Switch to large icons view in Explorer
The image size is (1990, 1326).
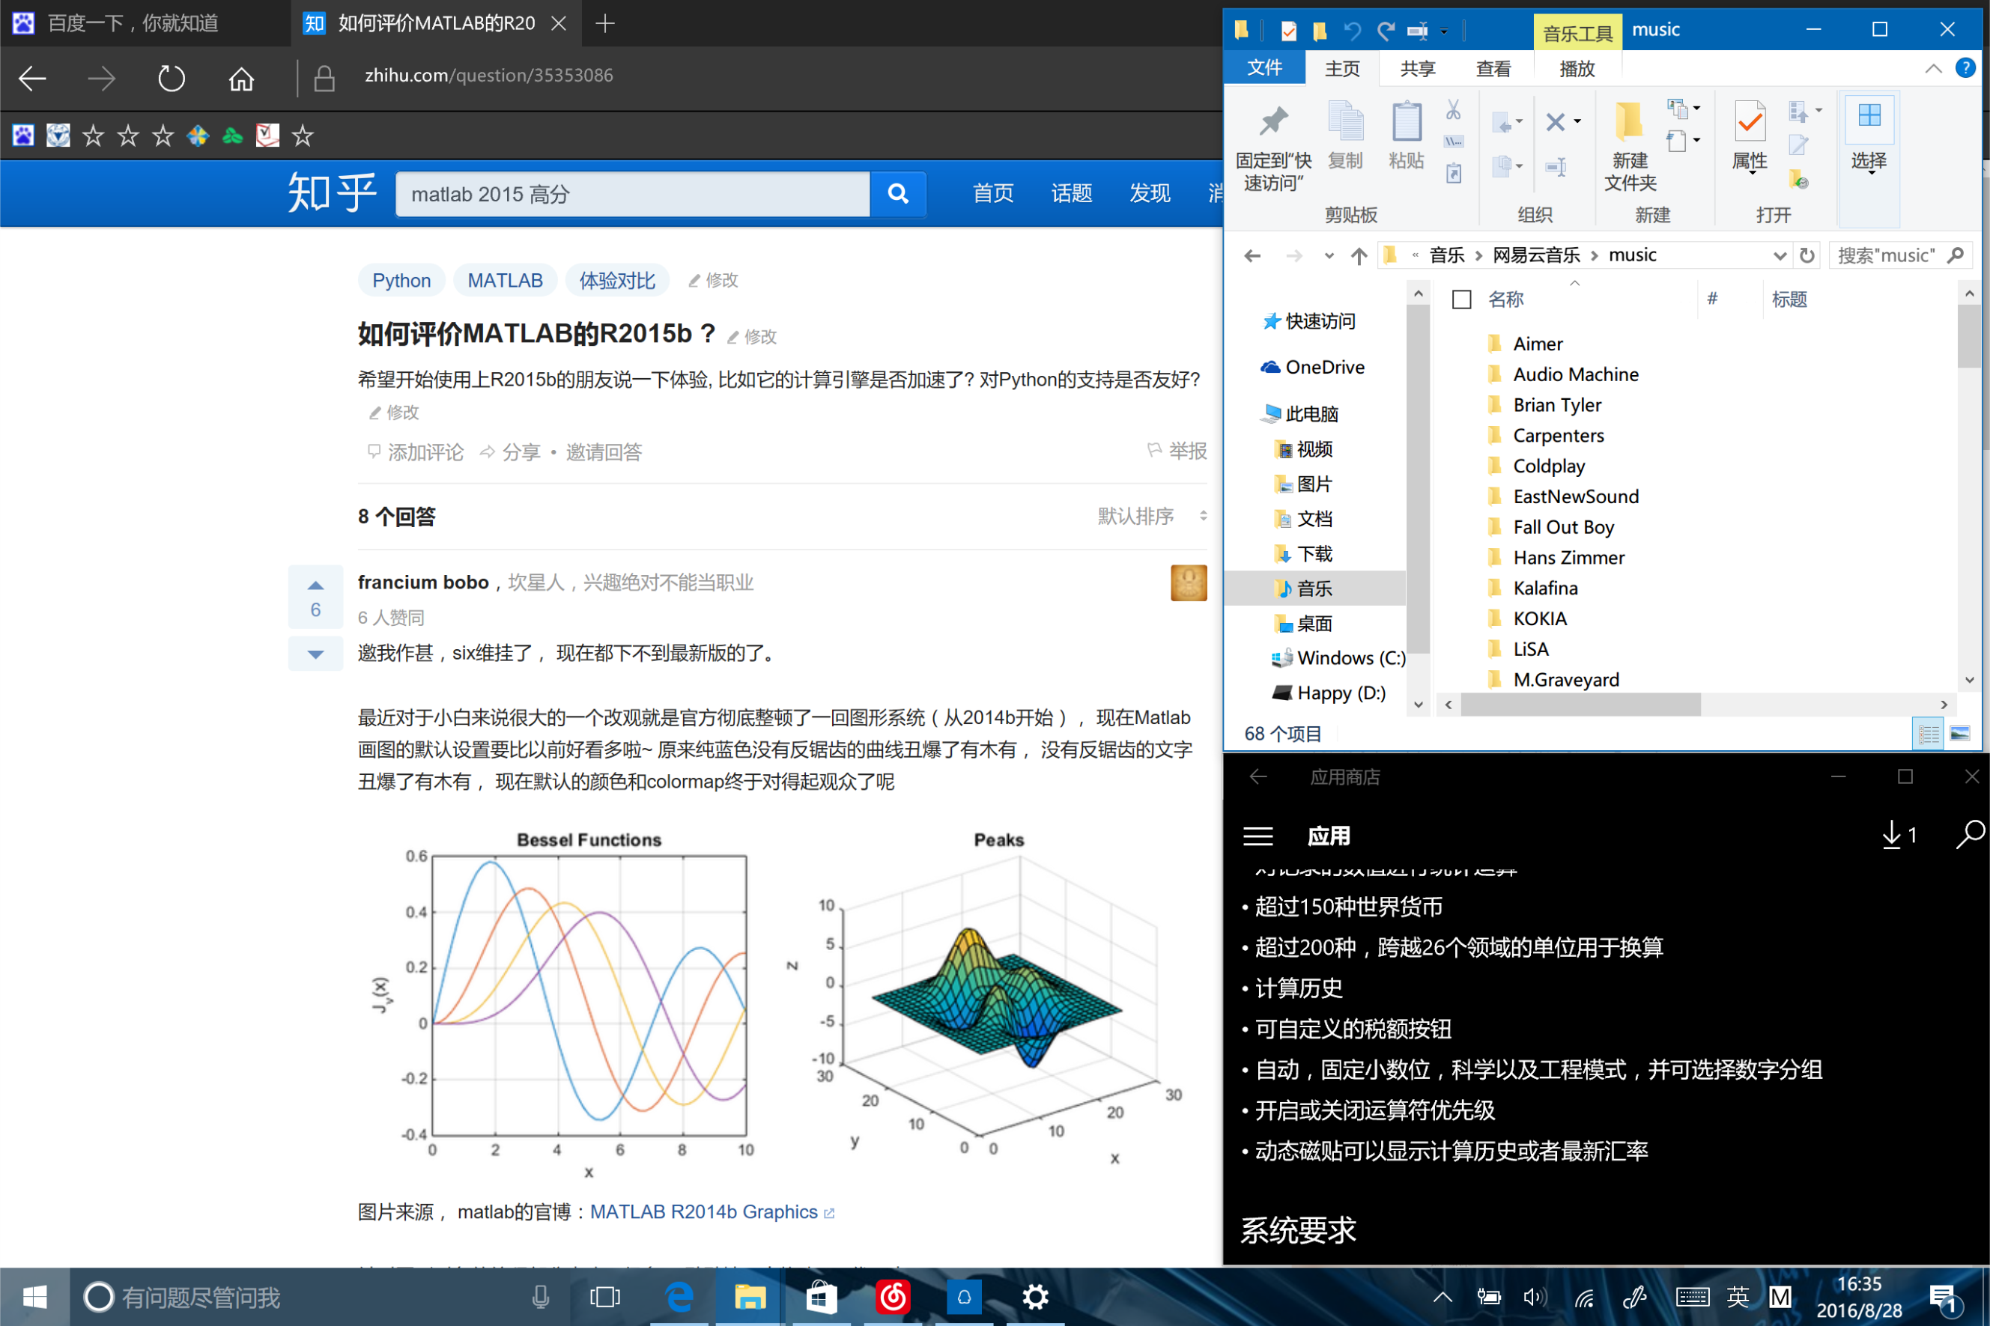1959,733
